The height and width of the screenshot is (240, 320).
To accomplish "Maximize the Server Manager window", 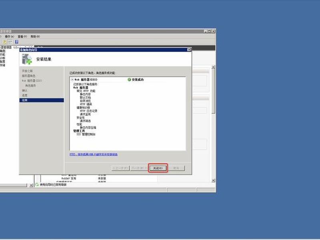I will point(209,31).
